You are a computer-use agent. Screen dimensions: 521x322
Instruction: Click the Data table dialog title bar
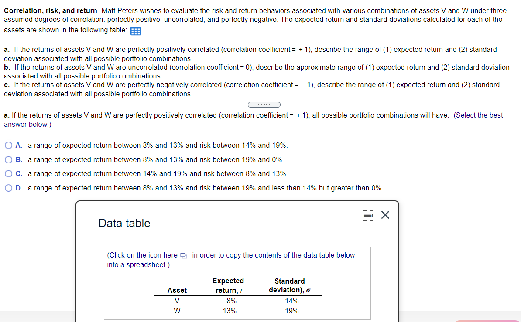(x=124, y=223)
